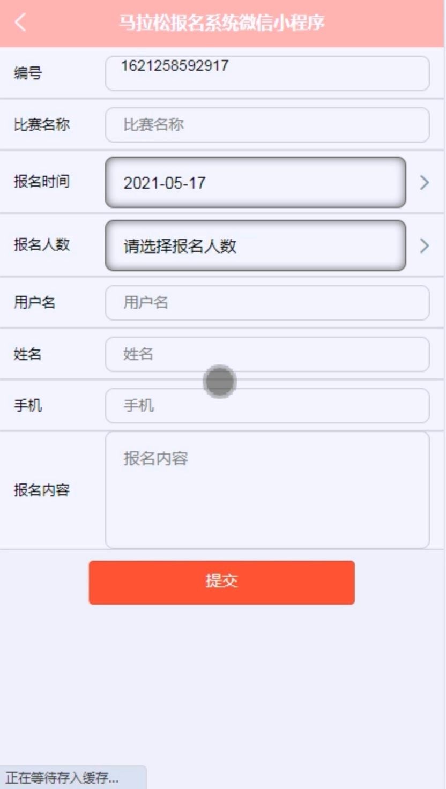Click the 比赛名称 row label
Viewport: 446px width, 789px height.
(42, 125)
